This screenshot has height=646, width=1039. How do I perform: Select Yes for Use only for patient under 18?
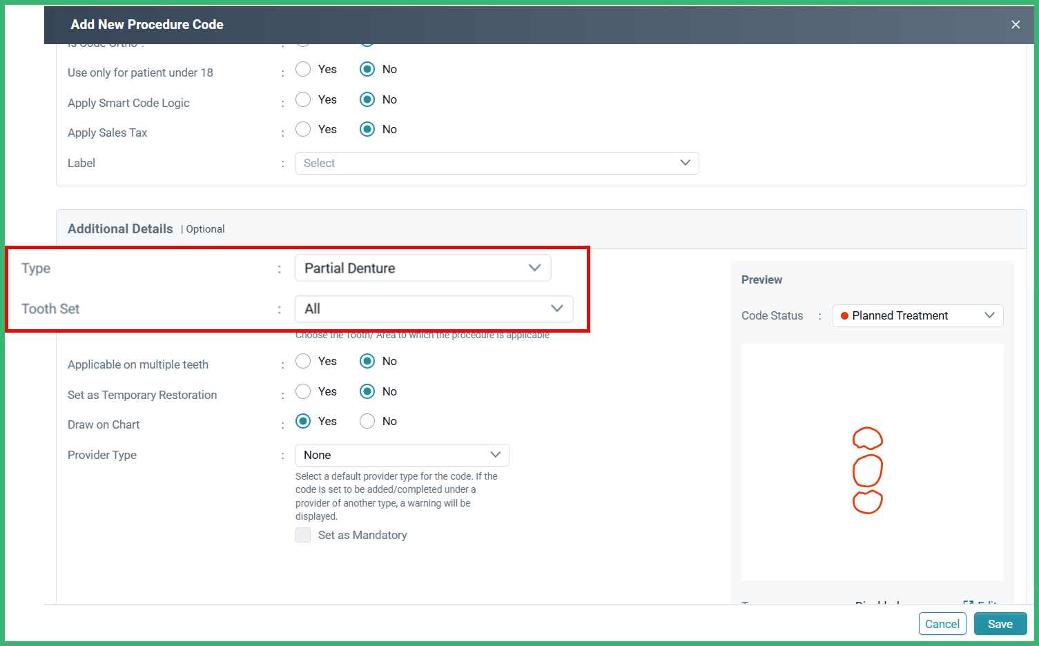click(x=303, y=69)
